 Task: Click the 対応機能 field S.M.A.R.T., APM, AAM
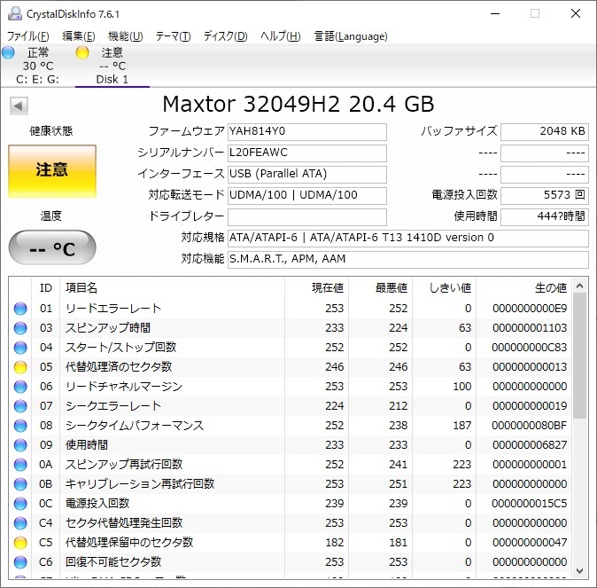[x=408, y=260]
